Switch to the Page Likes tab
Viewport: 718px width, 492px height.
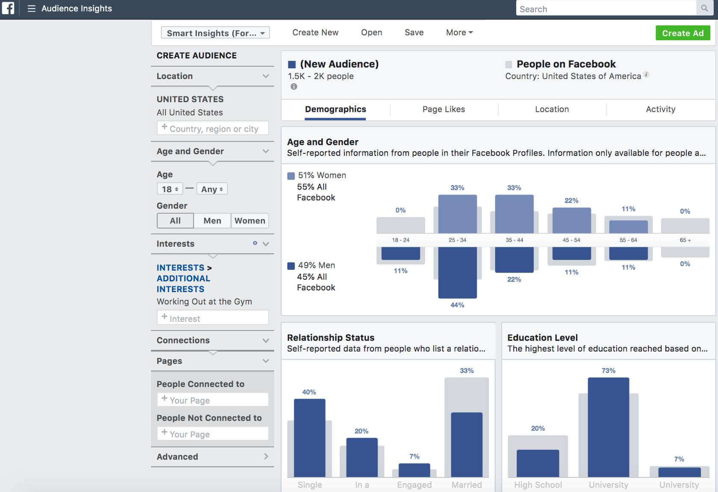pyautogui.click(x=444, y=109)
